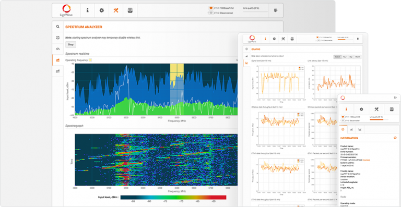Open gear Settings in mobile window

click(361, 109)
